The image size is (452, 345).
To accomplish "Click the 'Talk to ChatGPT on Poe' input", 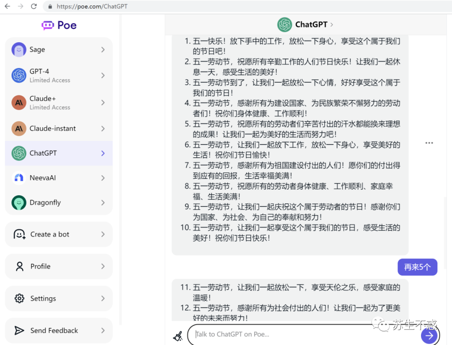I will (x=306, y=334).
